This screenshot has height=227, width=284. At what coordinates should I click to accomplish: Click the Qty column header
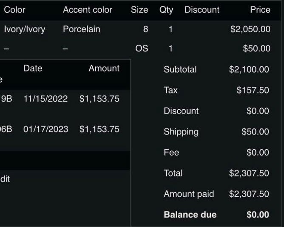(166, 10)
